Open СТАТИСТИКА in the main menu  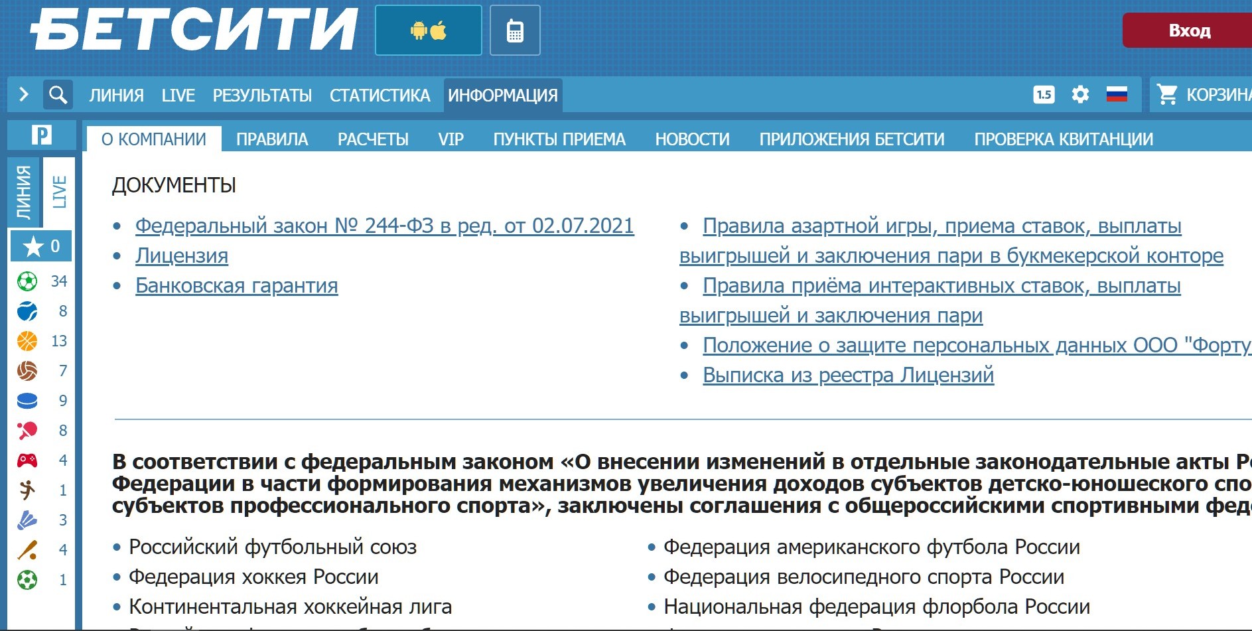pyautogui.click(x=380, y=96)
